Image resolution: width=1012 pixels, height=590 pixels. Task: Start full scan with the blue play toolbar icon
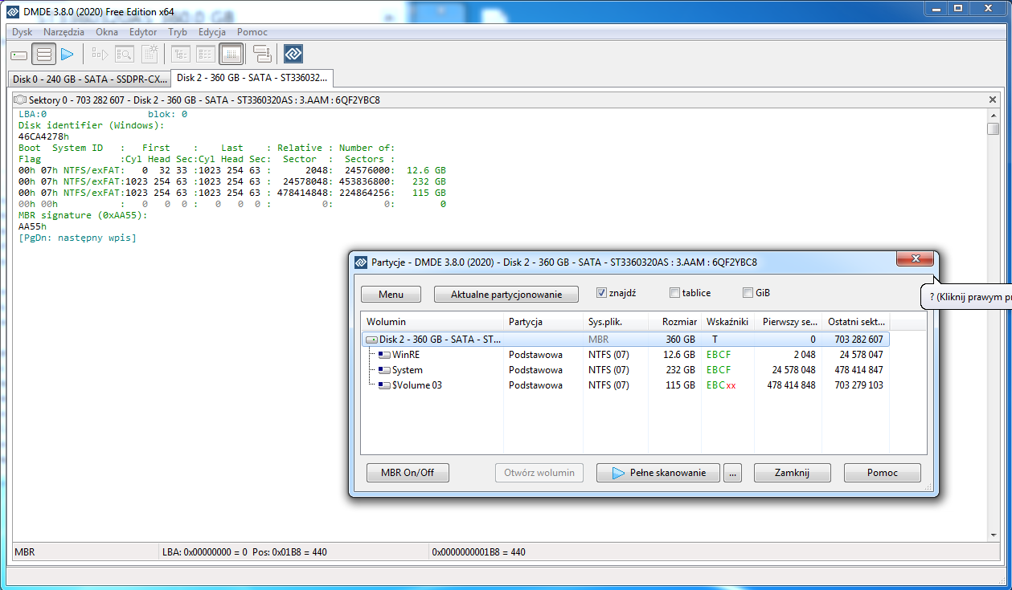pyautogui.click(x=68, y=55)
